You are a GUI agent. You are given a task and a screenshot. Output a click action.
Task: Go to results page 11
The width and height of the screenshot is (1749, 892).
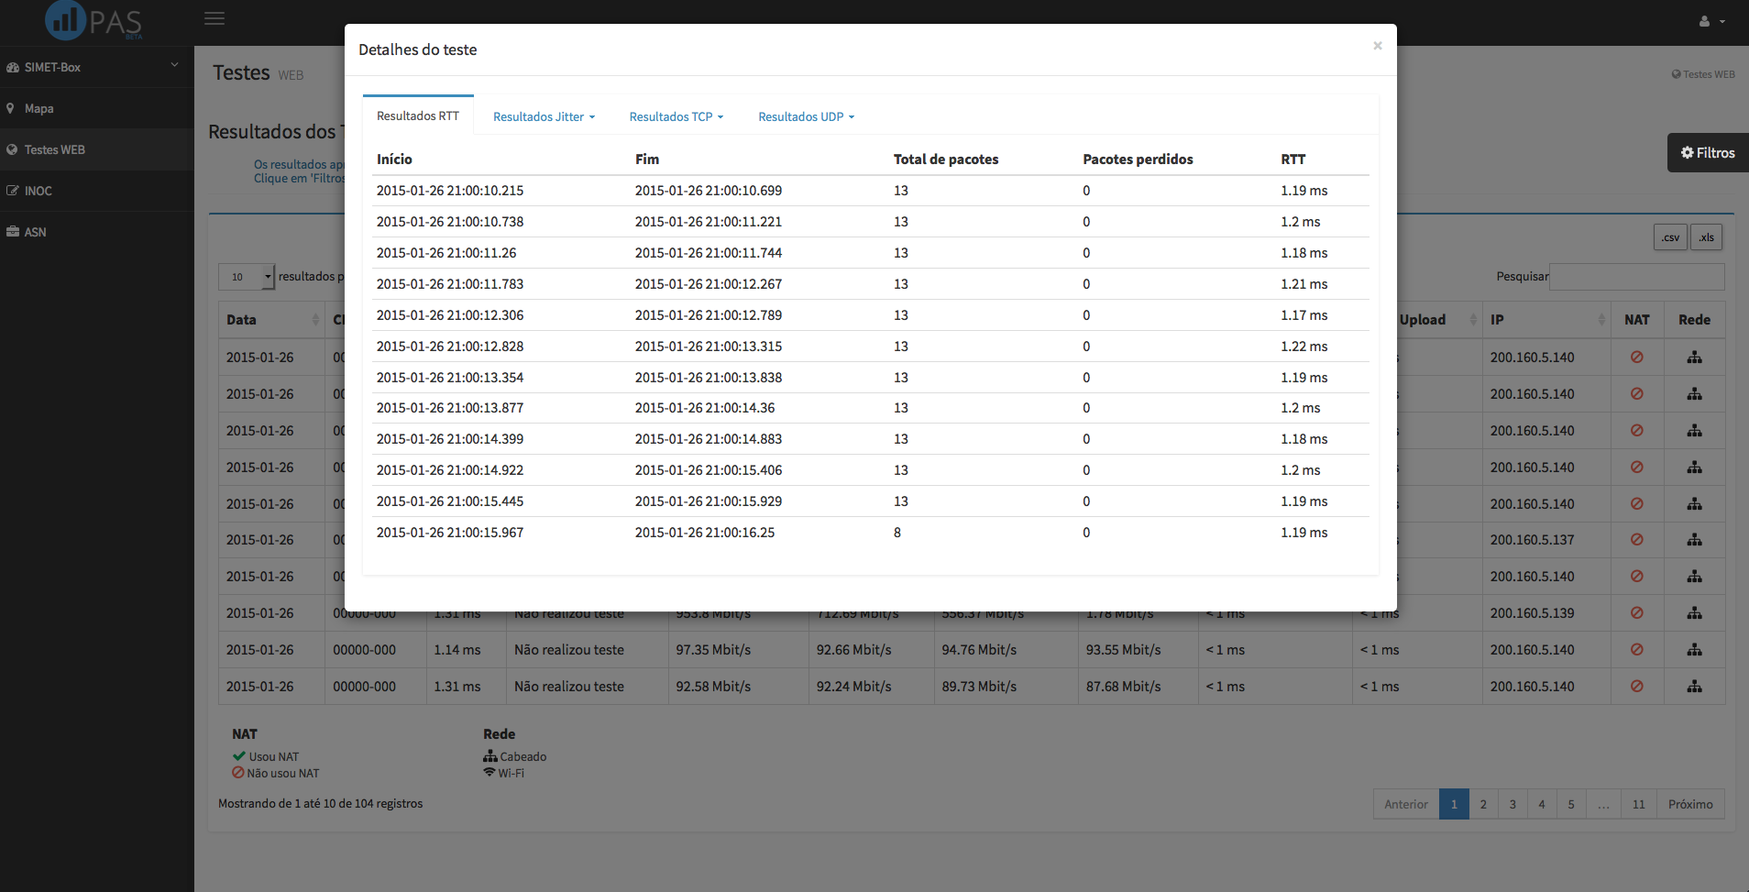point(1639,804)
